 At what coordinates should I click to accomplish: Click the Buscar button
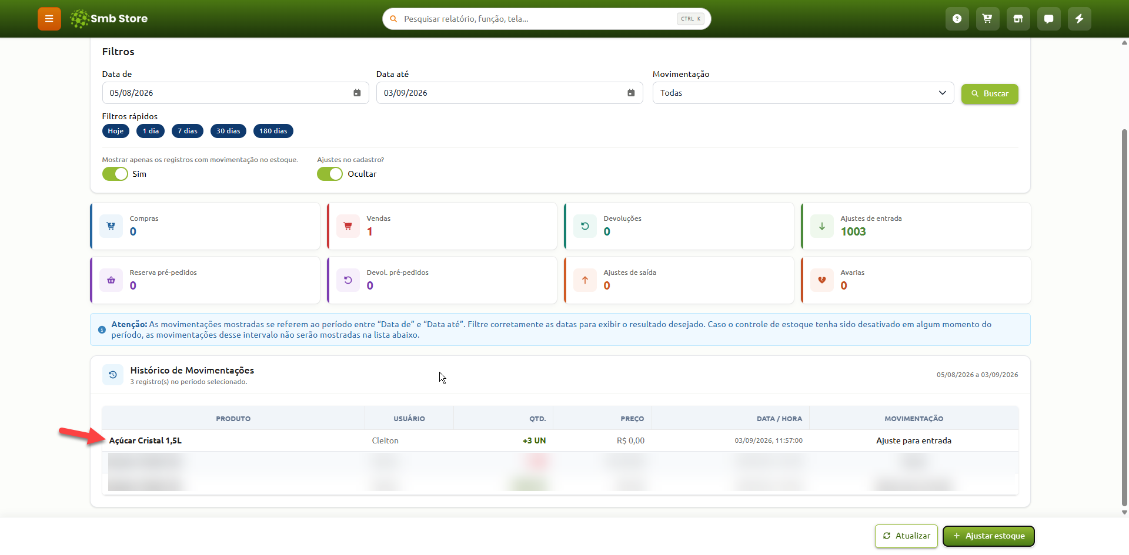[990, 94]
